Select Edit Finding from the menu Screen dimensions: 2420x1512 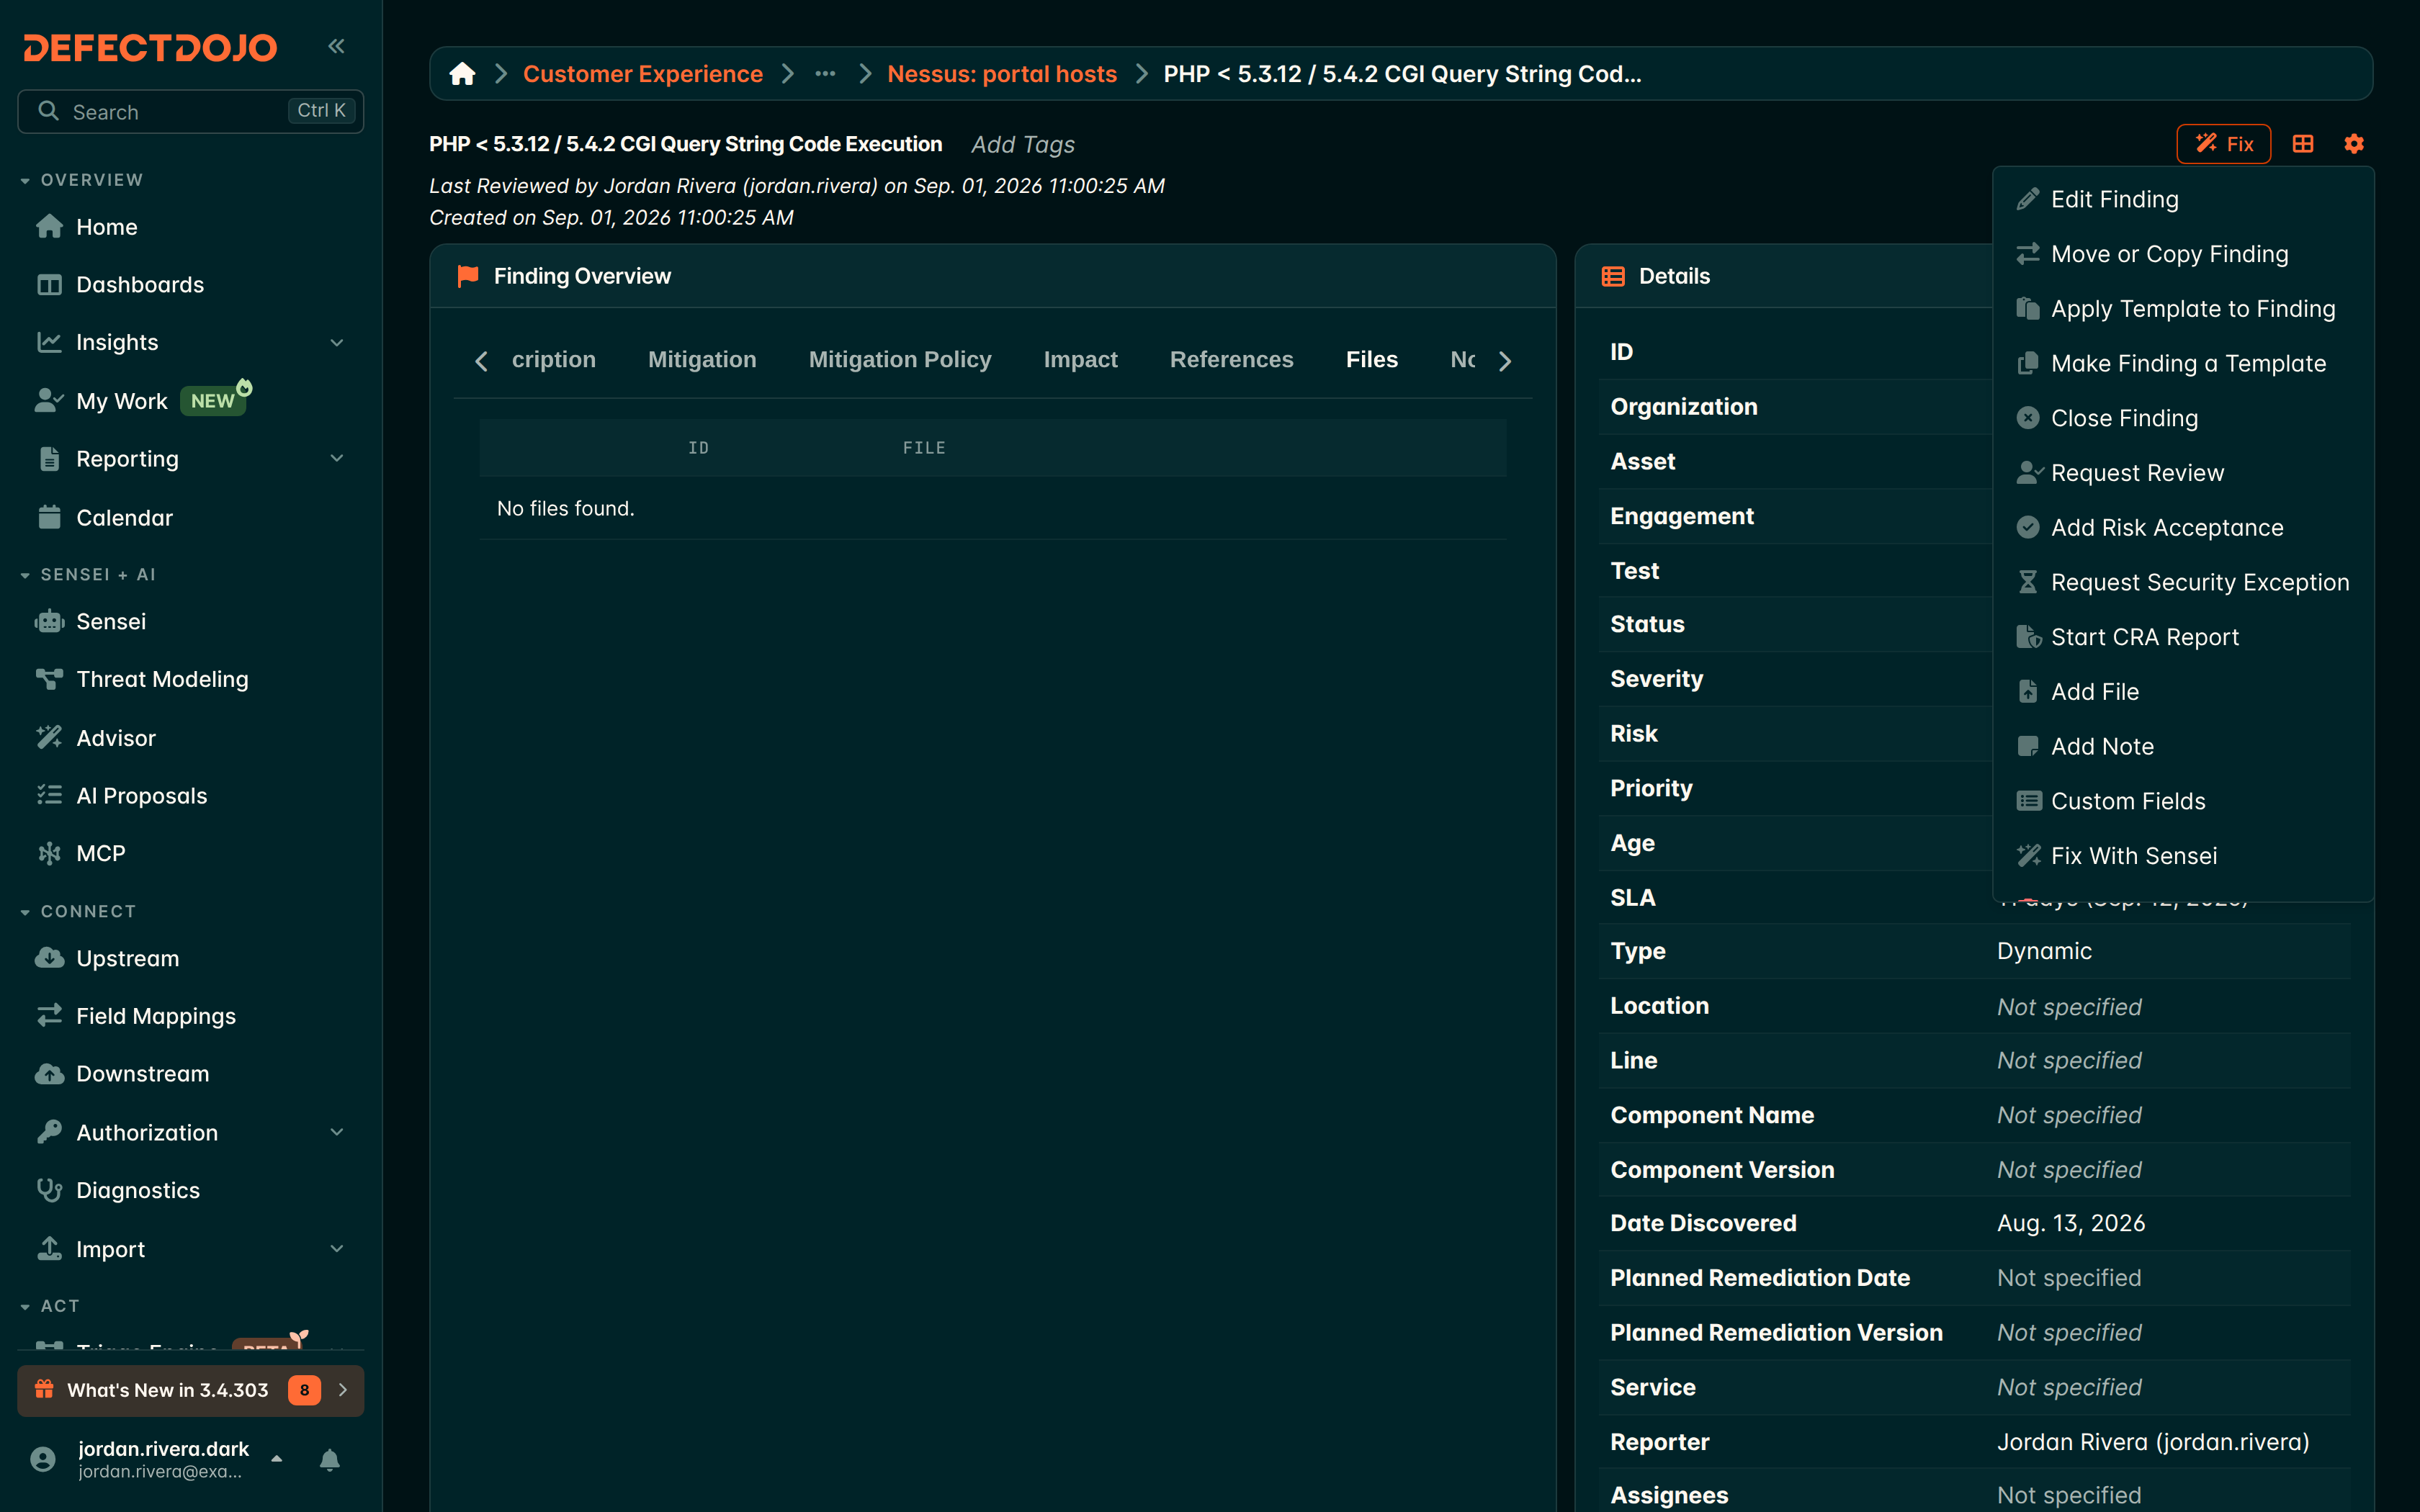2183,200
